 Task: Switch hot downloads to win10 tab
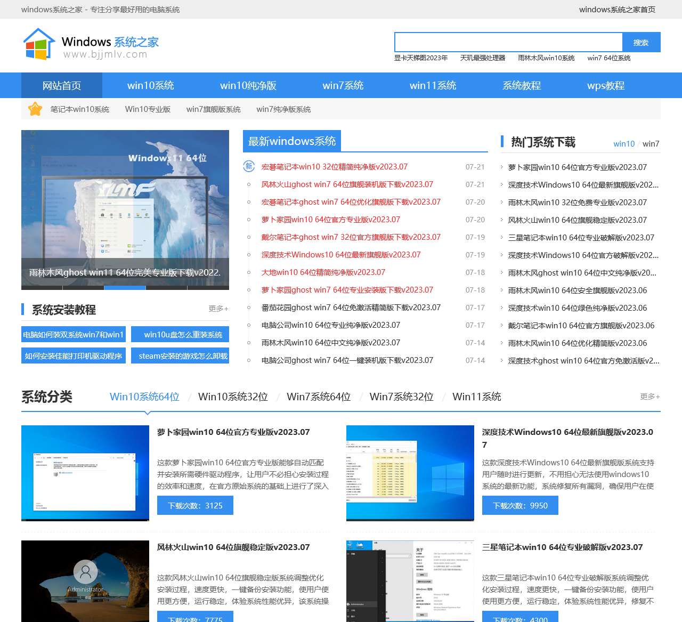tap(624, 144)
